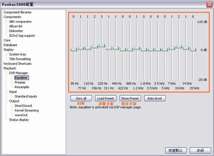Viewport: 214px width, 156px height.
Task: Open Album list settings
Action: (x=16, y=26)
